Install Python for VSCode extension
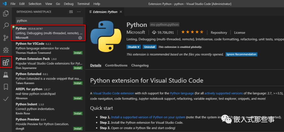The width and height of the screenshot is (284, 132). point(78,53)
